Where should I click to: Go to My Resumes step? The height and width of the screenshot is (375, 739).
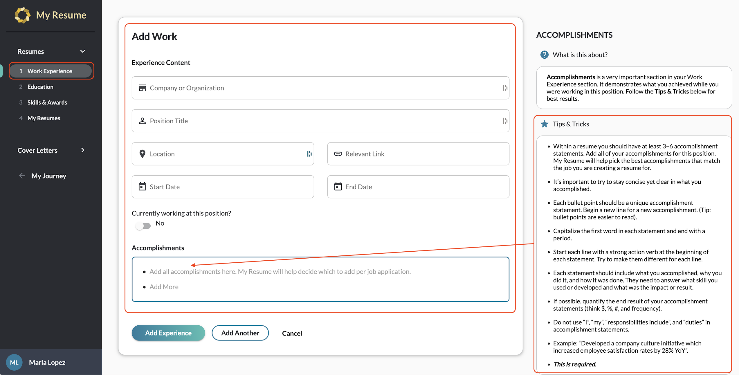(44, 118)
